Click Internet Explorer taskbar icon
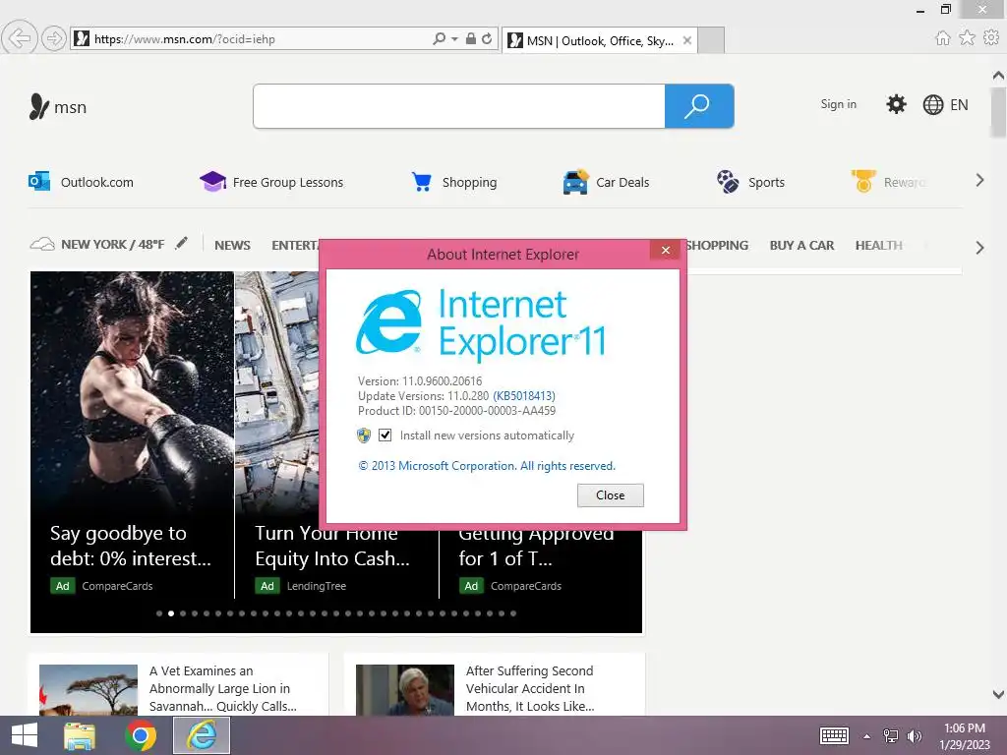Screen dimensions: 1007x755 point(202,735)
